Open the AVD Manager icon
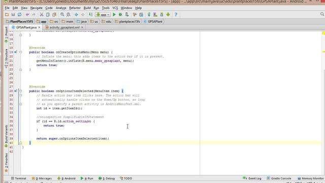325x183 pixels. point(155,15)
